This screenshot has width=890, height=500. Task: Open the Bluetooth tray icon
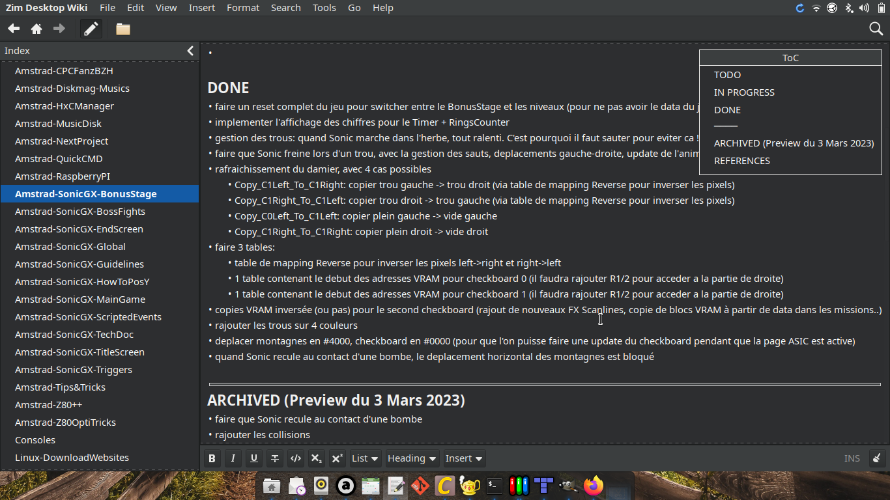849,8
